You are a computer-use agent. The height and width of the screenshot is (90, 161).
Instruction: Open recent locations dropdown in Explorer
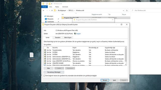click(x=50, y=10)
